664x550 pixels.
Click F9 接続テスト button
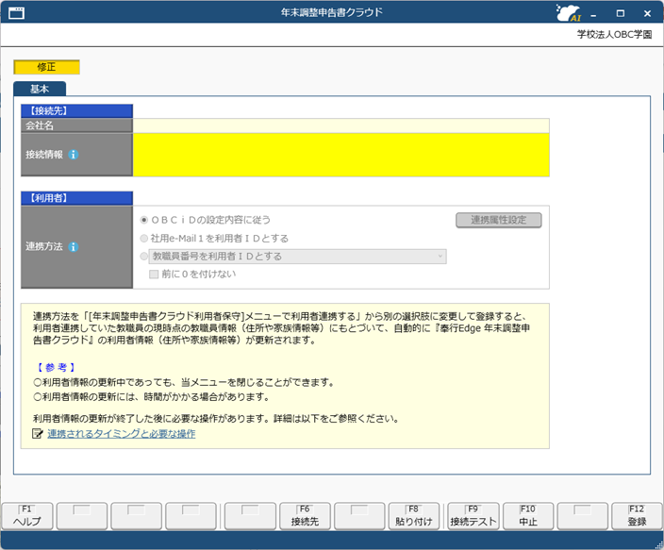(473, 516)
